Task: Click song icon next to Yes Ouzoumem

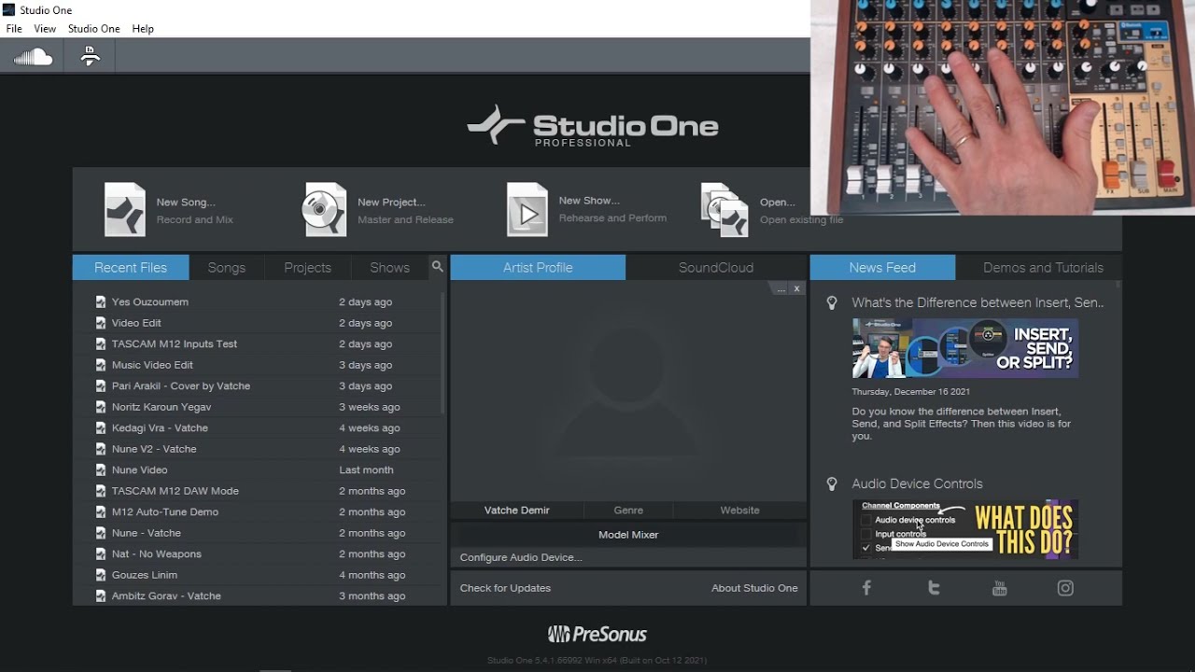Action: [101, 302]
